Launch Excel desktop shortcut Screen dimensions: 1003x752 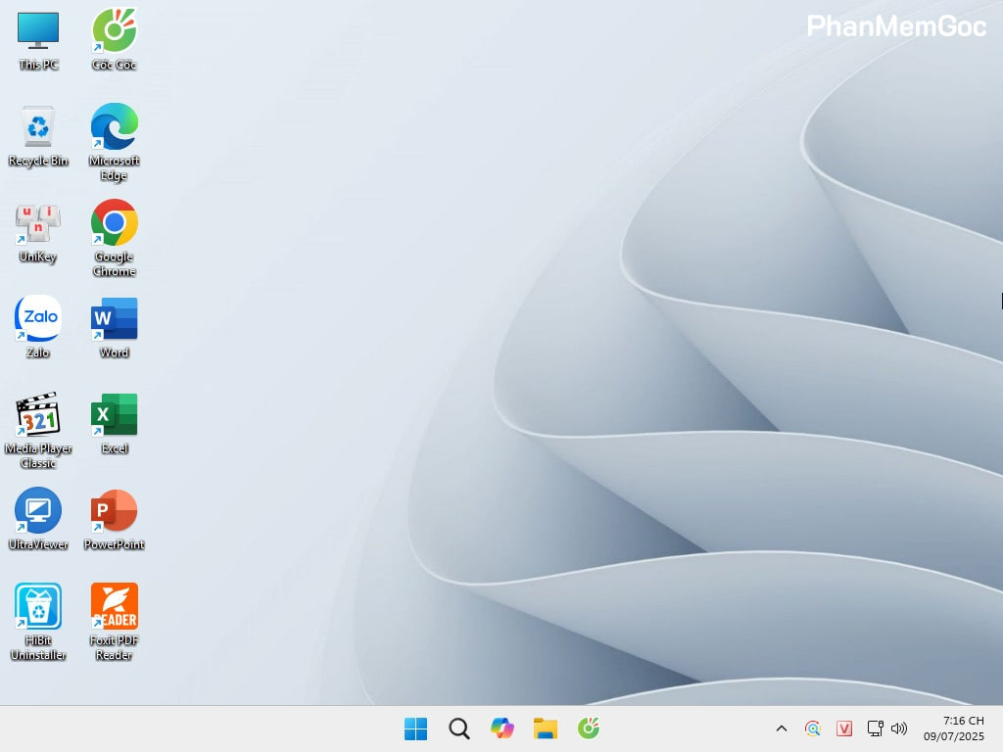(x=113, y=414)
